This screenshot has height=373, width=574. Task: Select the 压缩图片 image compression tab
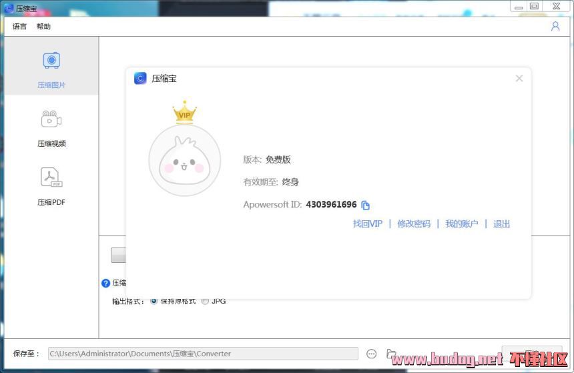coord(51,66)
